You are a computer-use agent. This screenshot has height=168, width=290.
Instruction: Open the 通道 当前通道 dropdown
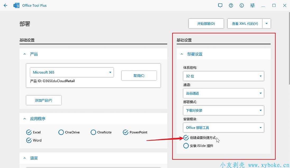(223, 93)
